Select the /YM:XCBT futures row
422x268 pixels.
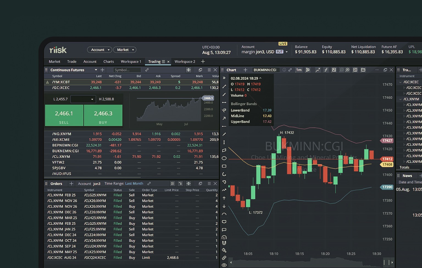pos(132,82)
